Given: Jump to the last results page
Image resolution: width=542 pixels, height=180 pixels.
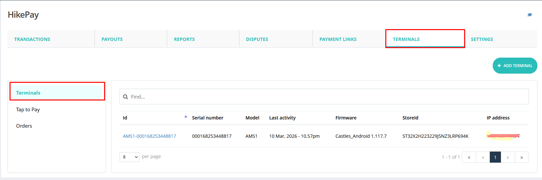Looking at the screenshot, I should point(522,157).
